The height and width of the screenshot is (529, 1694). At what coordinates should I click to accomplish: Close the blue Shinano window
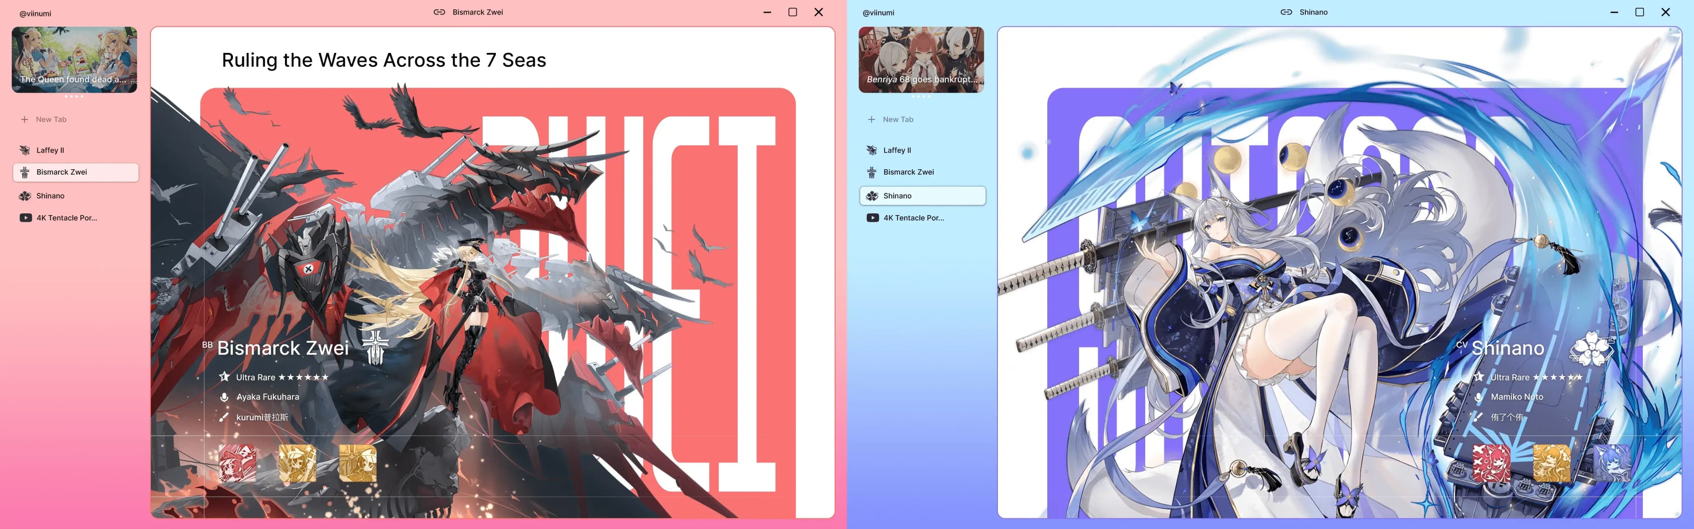point(1666,12)
